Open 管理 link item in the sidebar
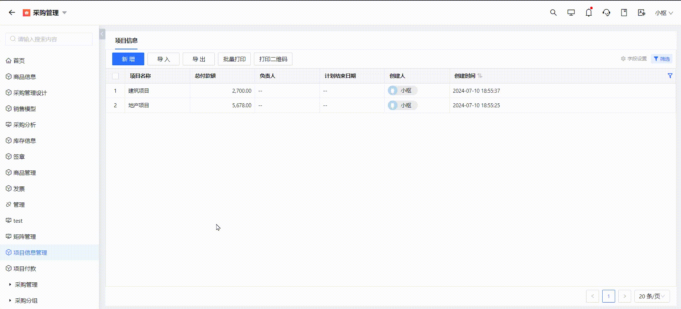Image resolution: width=681 pixels, height=309 pixels. tap(19, 205)
